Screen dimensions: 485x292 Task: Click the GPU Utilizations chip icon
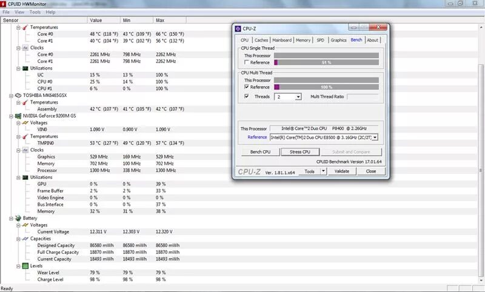pos(25,178)
